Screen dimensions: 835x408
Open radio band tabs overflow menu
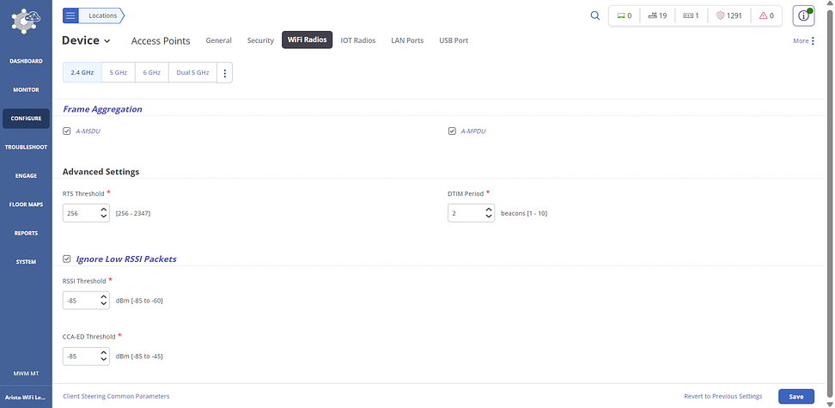[x=225, y=73]
